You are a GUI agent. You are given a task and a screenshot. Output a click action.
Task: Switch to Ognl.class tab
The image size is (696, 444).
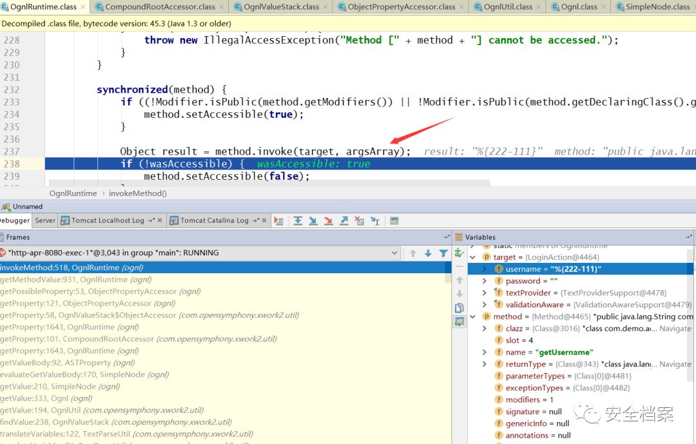[x=579, y=6]
